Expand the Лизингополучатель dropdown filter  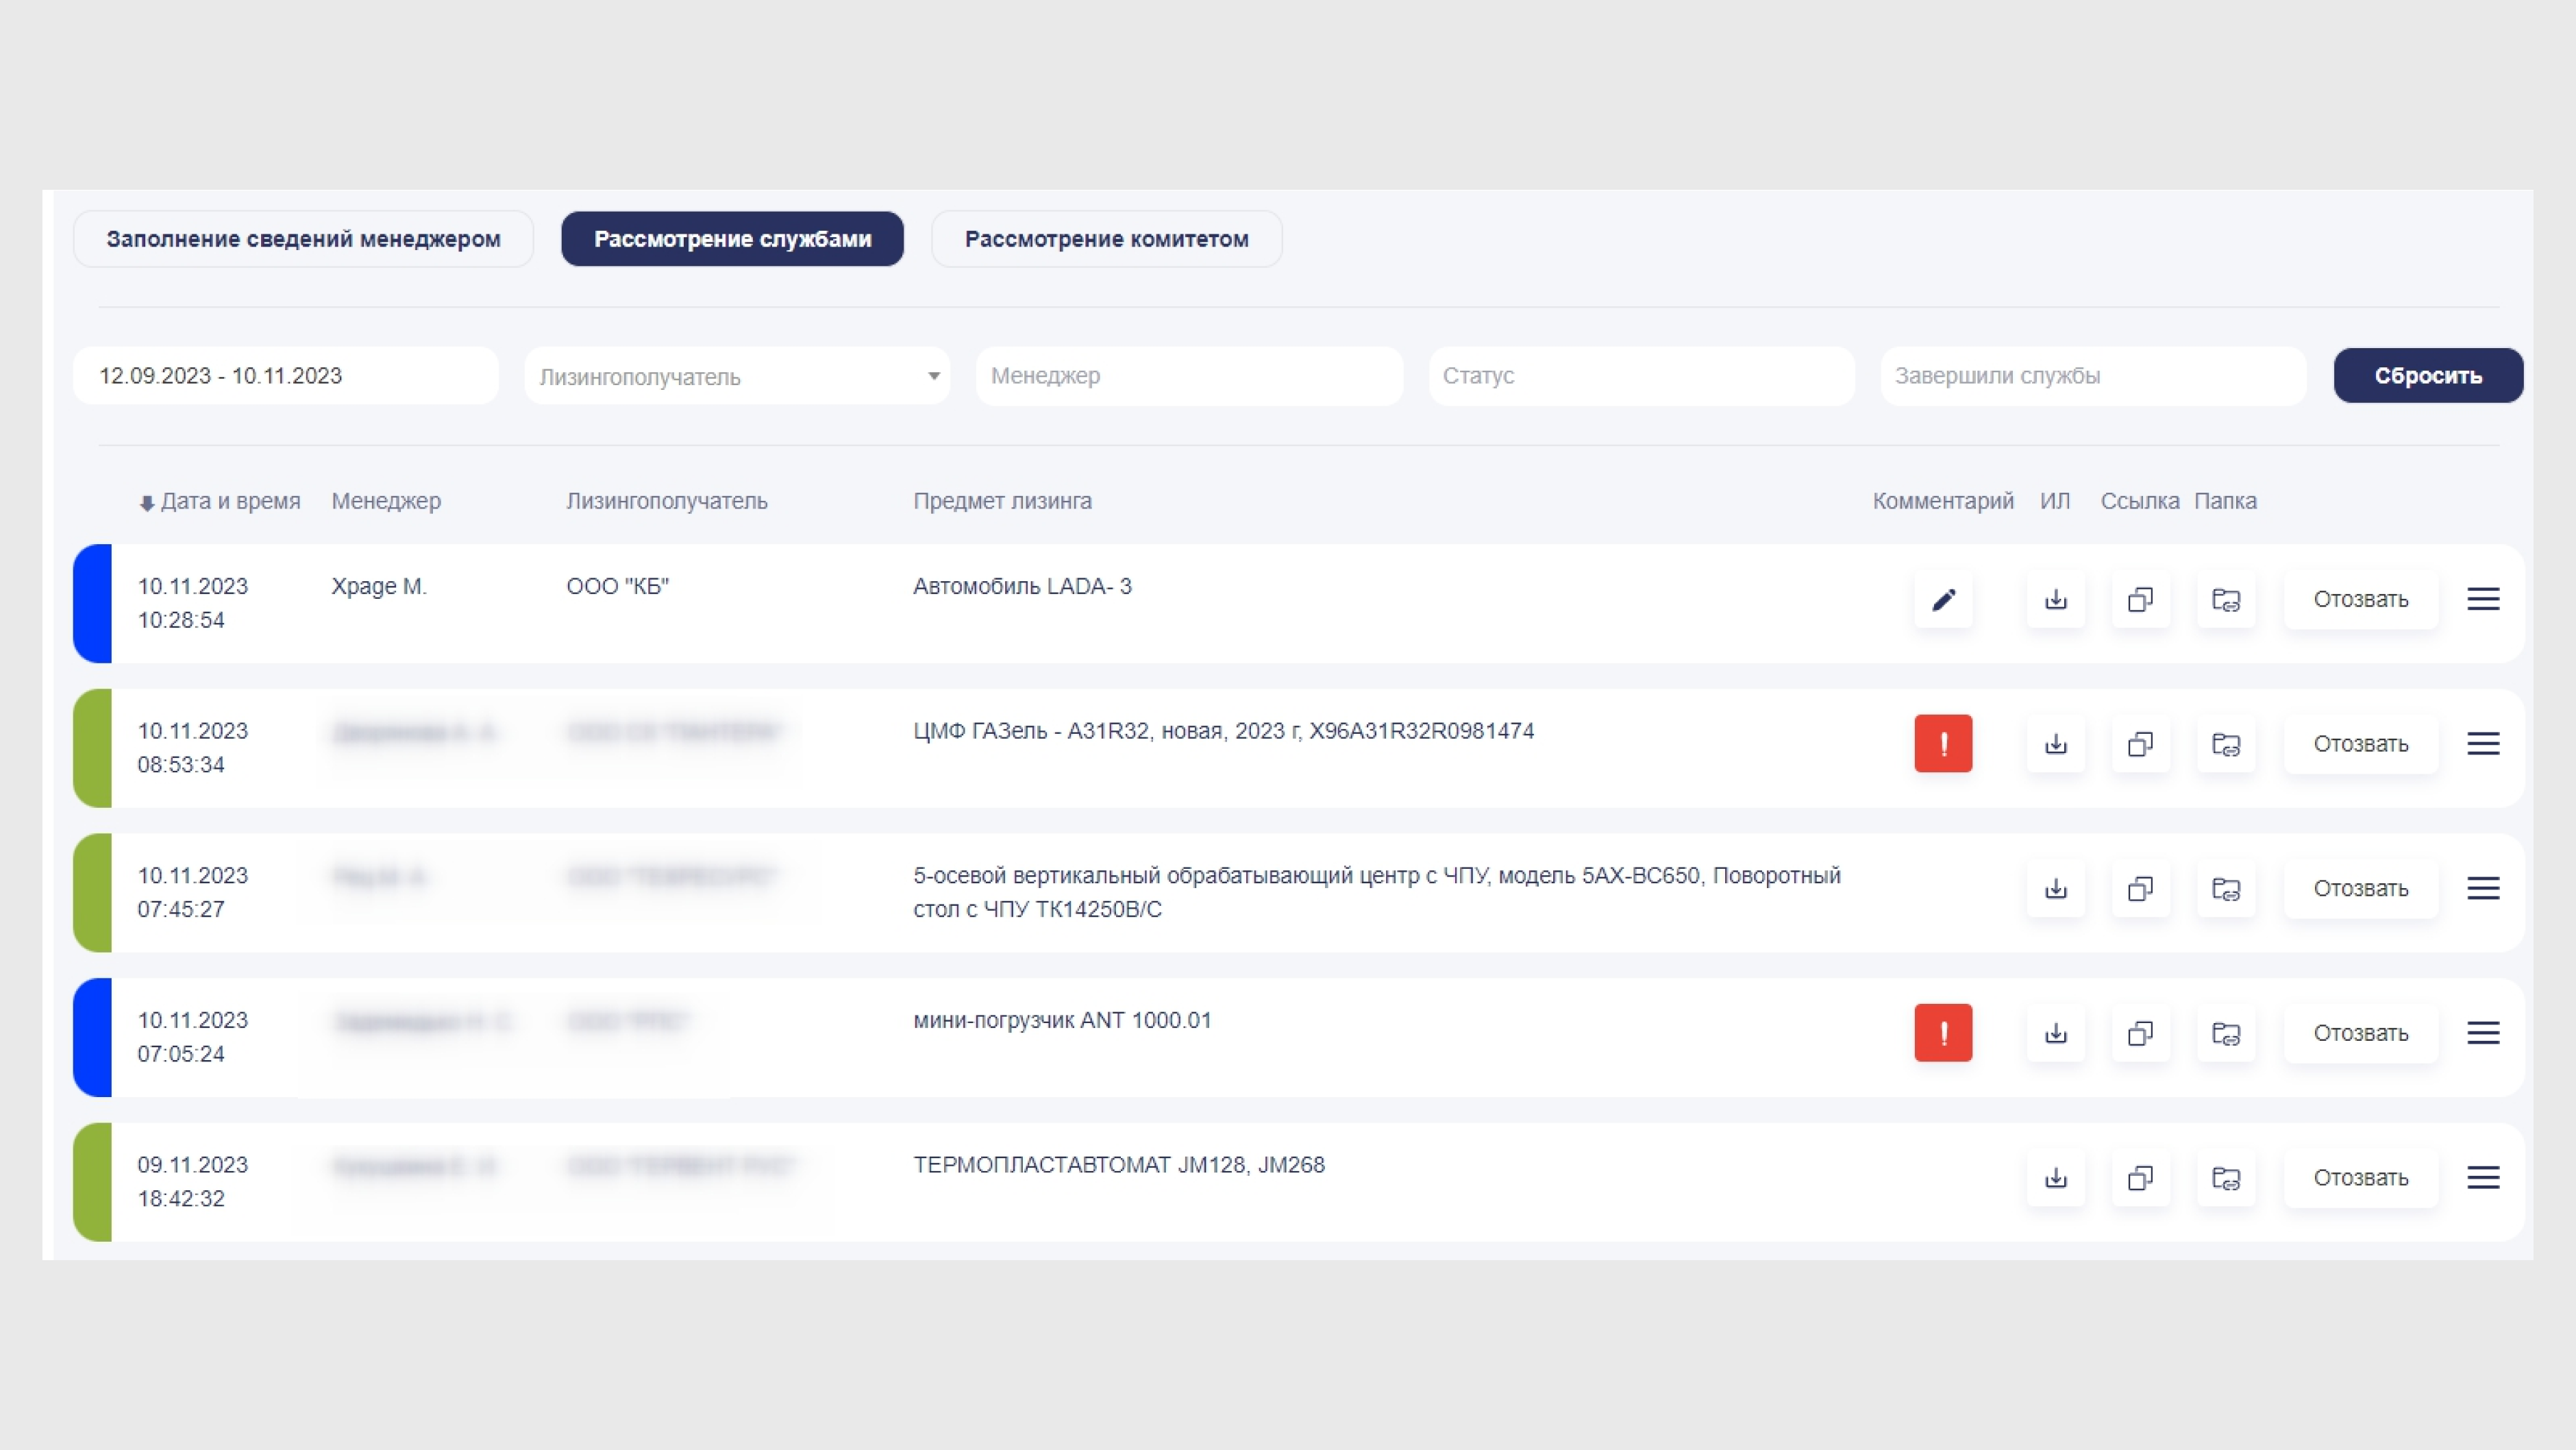pos(737,376)
